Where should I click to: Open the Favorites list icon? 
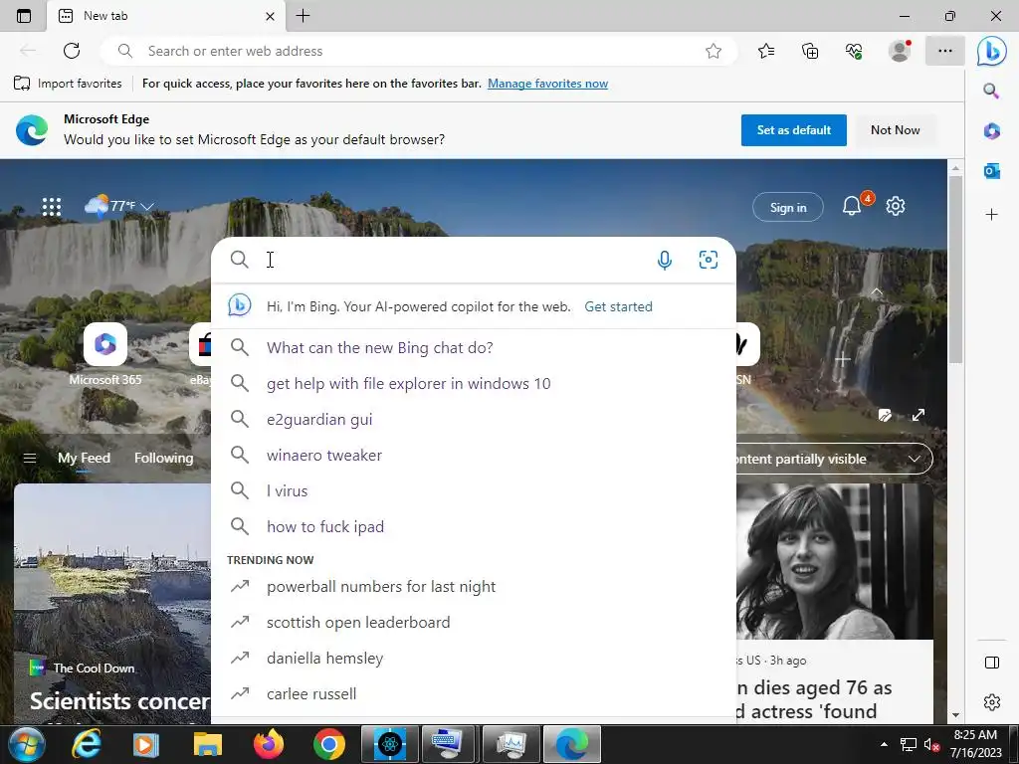[x=766, y=51]
